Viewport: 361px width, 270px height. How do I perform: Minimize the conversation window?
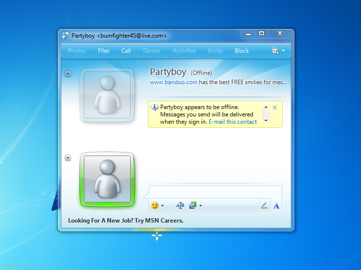248,34
